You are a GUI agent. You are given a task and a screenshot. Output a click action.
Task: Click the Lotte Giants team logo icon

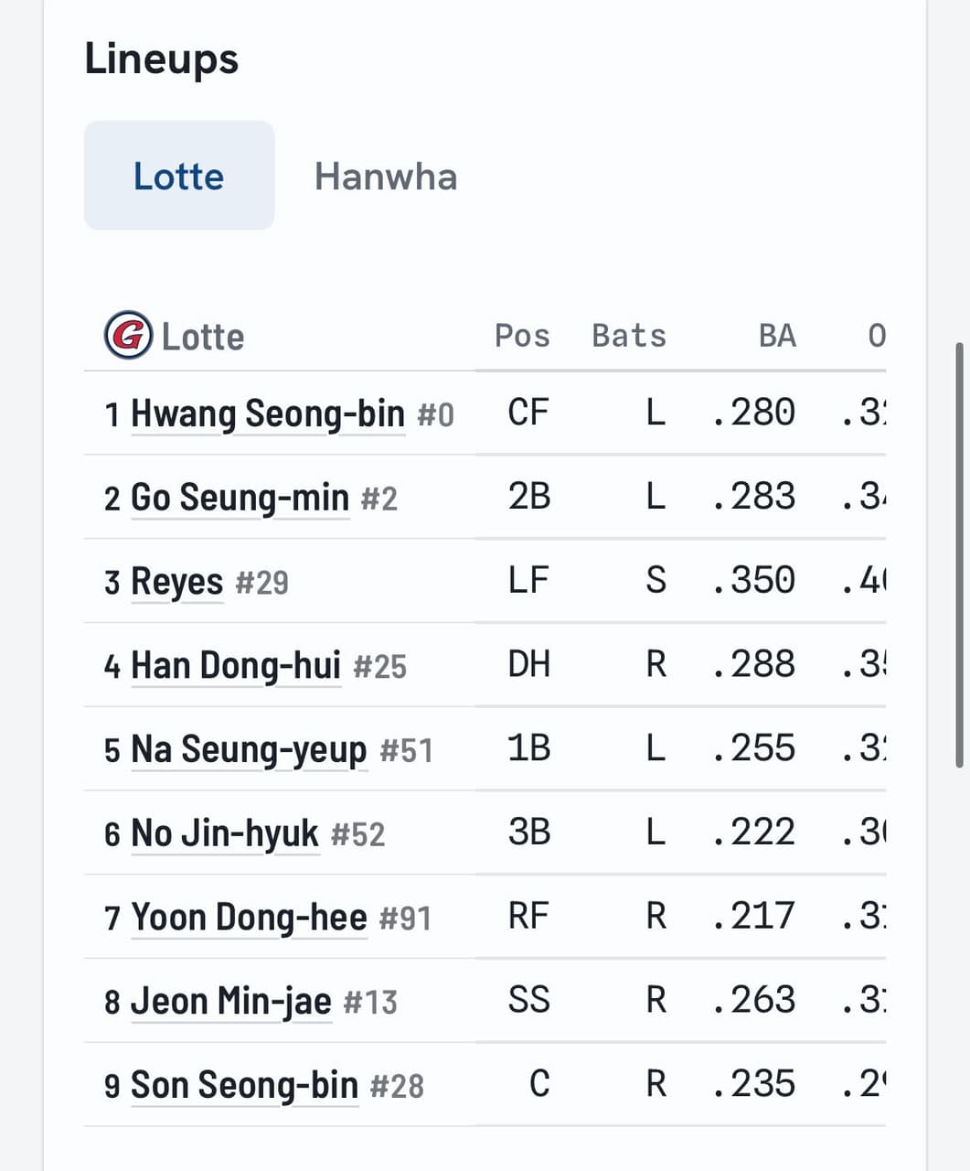(x=128, y=335)
